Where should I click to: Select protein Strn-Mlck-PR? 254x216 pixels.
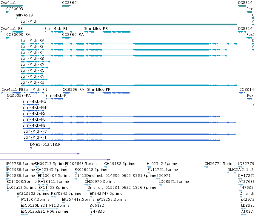(109, 93)
